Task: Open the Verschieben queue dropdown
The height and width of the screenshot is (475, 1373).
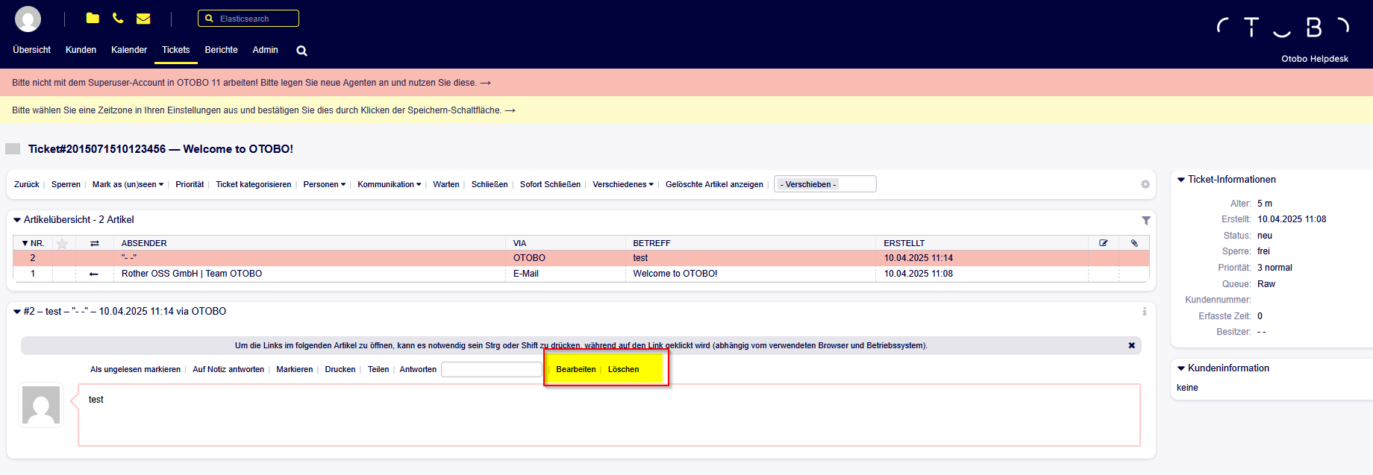Action: coord(825,184)
